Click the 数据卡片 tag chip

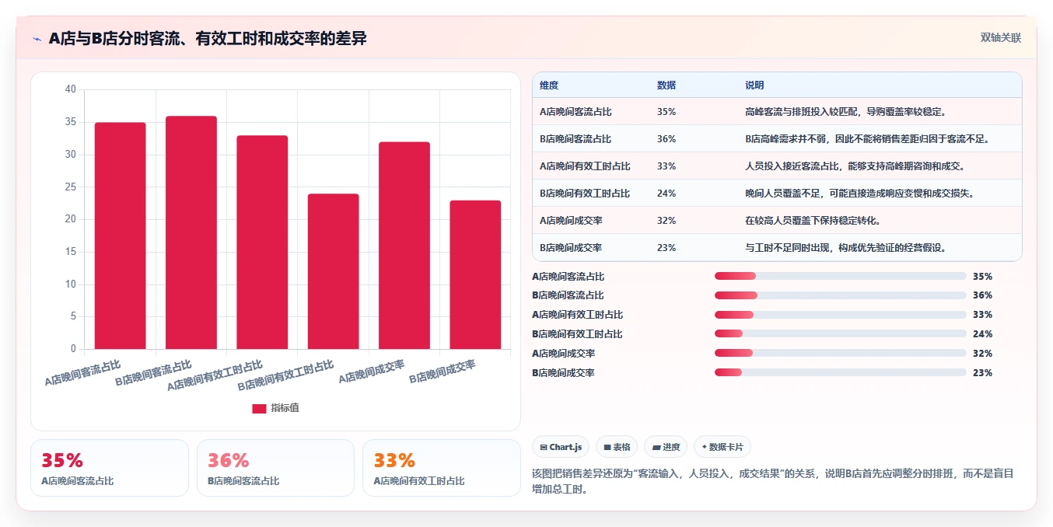pyautogui.click(x=722, y=447)
